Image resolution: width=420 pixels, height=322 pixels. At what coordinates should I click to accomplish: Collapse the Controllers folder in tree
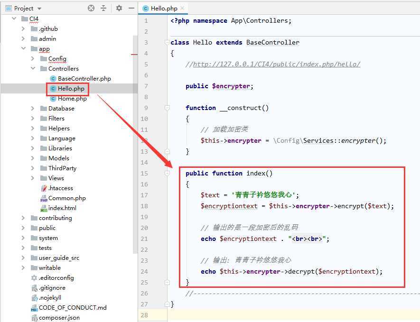click(x=33, y=69)
